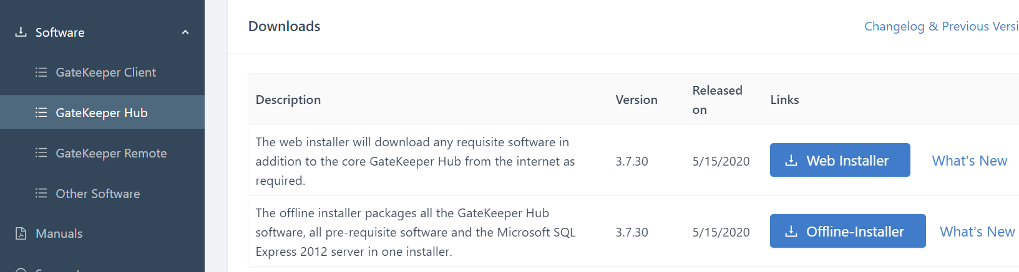Collapse the Software section chevron
1019x272 pixels.
[x=185, y=32]
